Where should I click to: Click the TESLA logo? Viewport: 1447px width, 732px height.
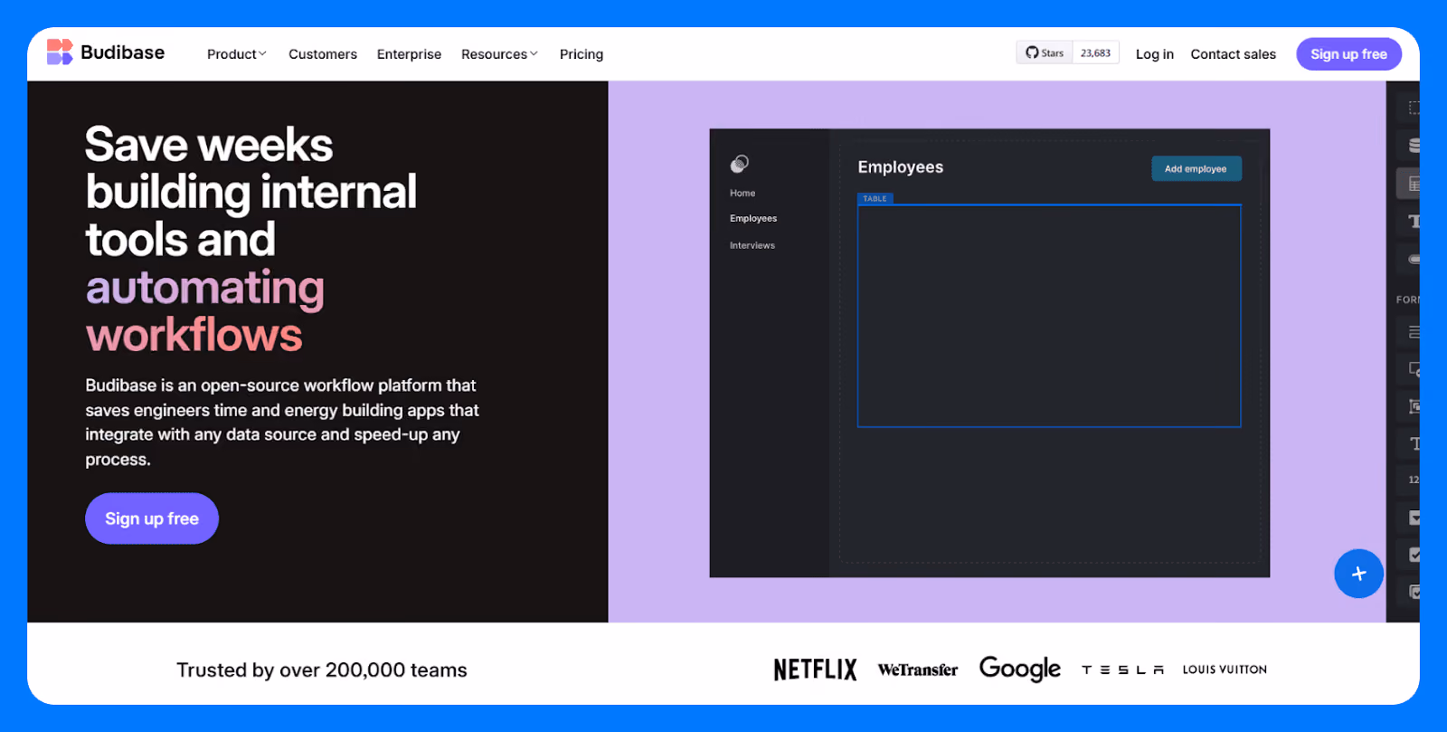pos(1122,670)
